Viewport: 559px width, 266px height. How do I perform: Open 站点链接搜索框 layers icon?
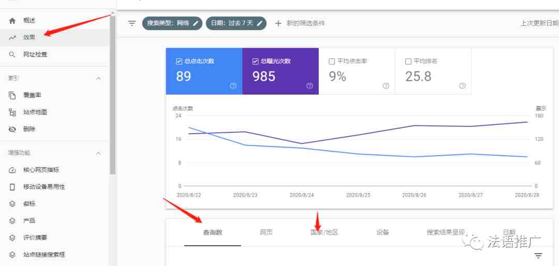[x=12, y=255]
